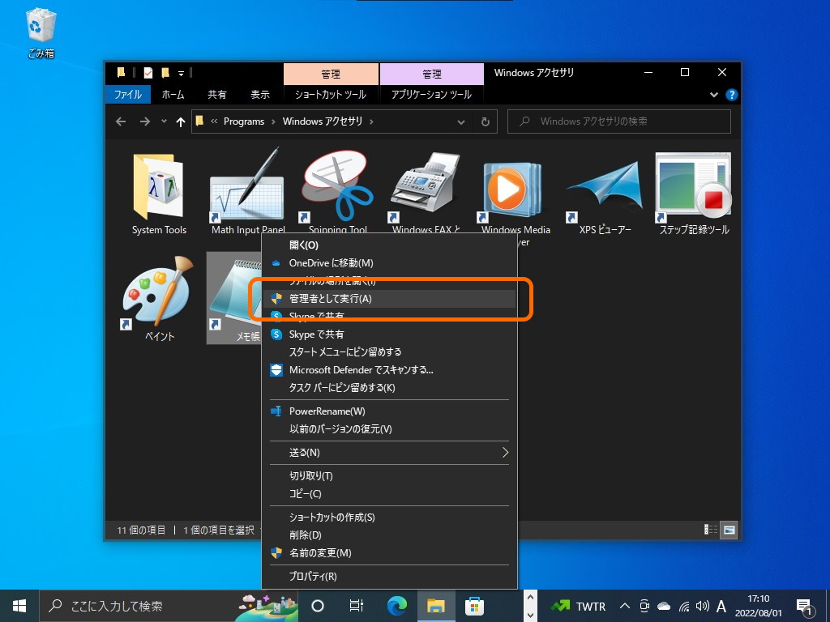Choose タスク バーにピン留めする(K)
The image size is (830, 622).
coord(389,388)
